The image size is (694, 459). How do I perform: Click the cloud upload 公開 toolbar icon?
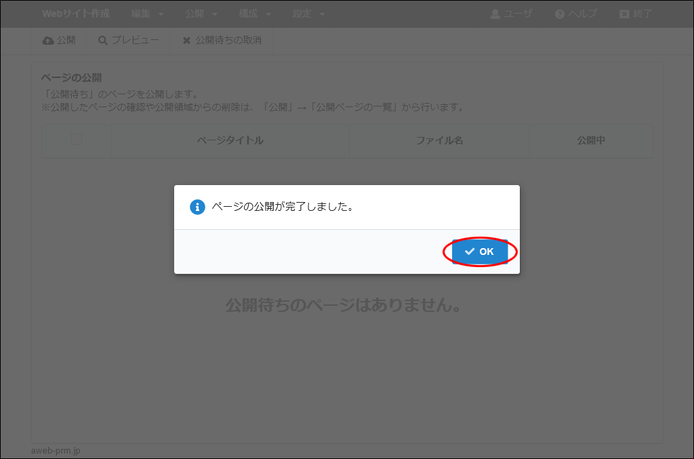[48, 41]
